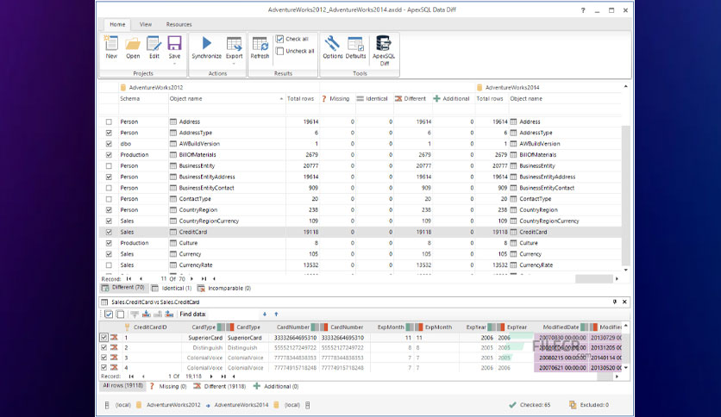Check the CurrencyRate row checkbox
This screenshot has width=721, height=417.
click(109, 265)
